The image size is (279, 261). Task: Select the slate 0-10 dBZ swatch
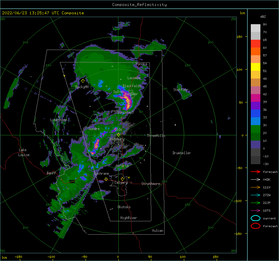(x=255, y=145)
